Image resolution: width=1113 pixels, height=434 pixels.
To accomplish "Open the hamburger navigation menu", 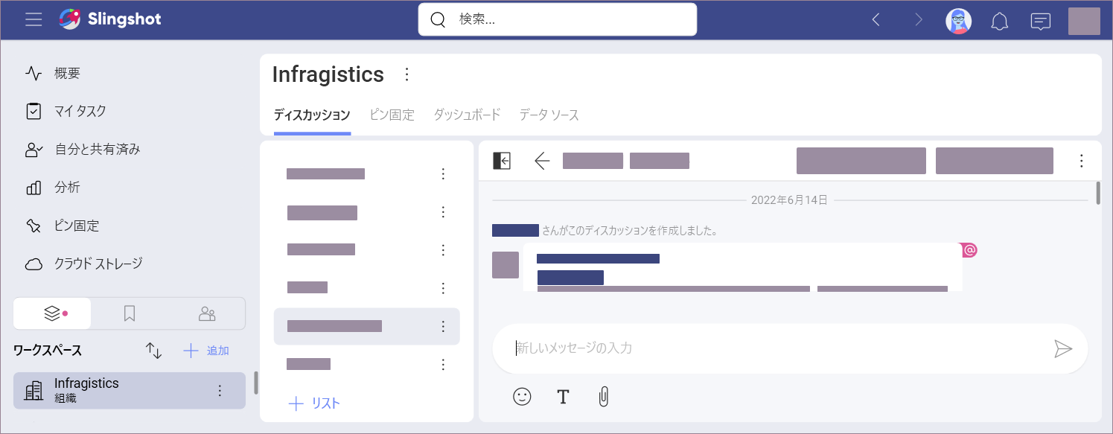I will (x=34, y=20).
